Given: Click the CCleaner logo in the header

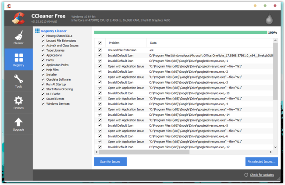Looking at the screenshot, I should (x=18, y=18).
